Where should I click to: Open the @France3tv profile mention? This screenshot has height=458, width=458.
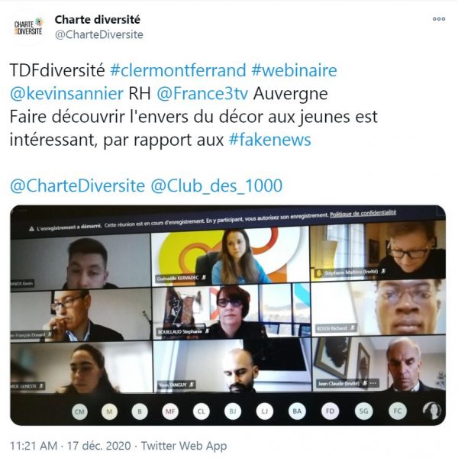pyautogui.click(x=202, y=93)
